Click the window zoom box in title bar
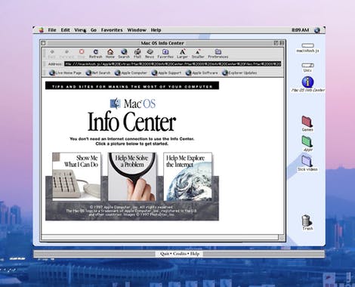Viewport: 355px width, 287px height. pos(276,43)
